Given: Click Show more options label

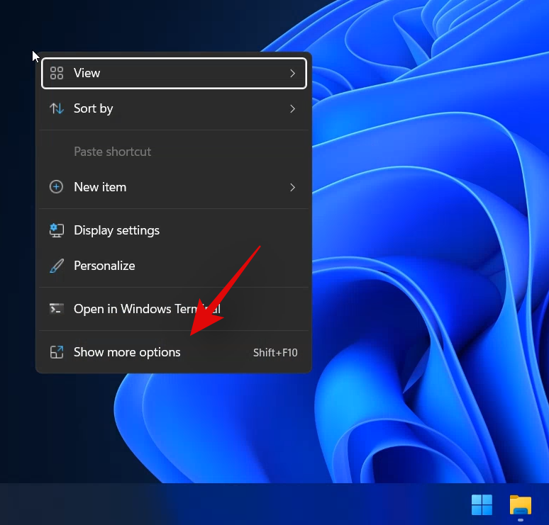Looking at the screenshot, I should click(127, 352).
